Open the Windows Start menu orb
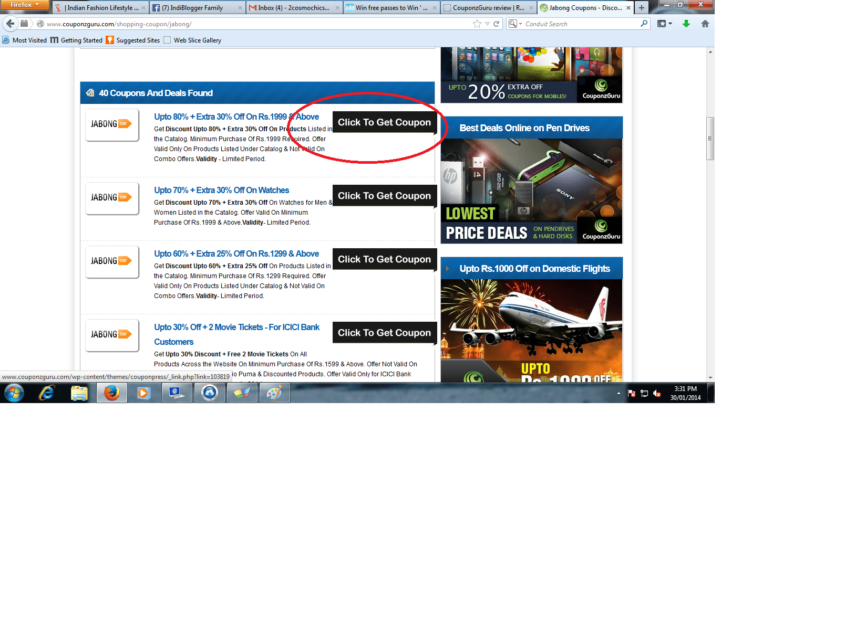 14,393
